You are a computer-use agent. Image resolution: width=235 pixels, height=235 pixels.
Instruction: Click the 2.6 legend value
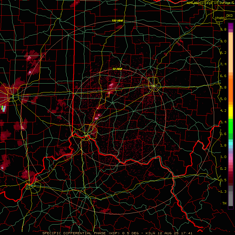click(223, 134)
